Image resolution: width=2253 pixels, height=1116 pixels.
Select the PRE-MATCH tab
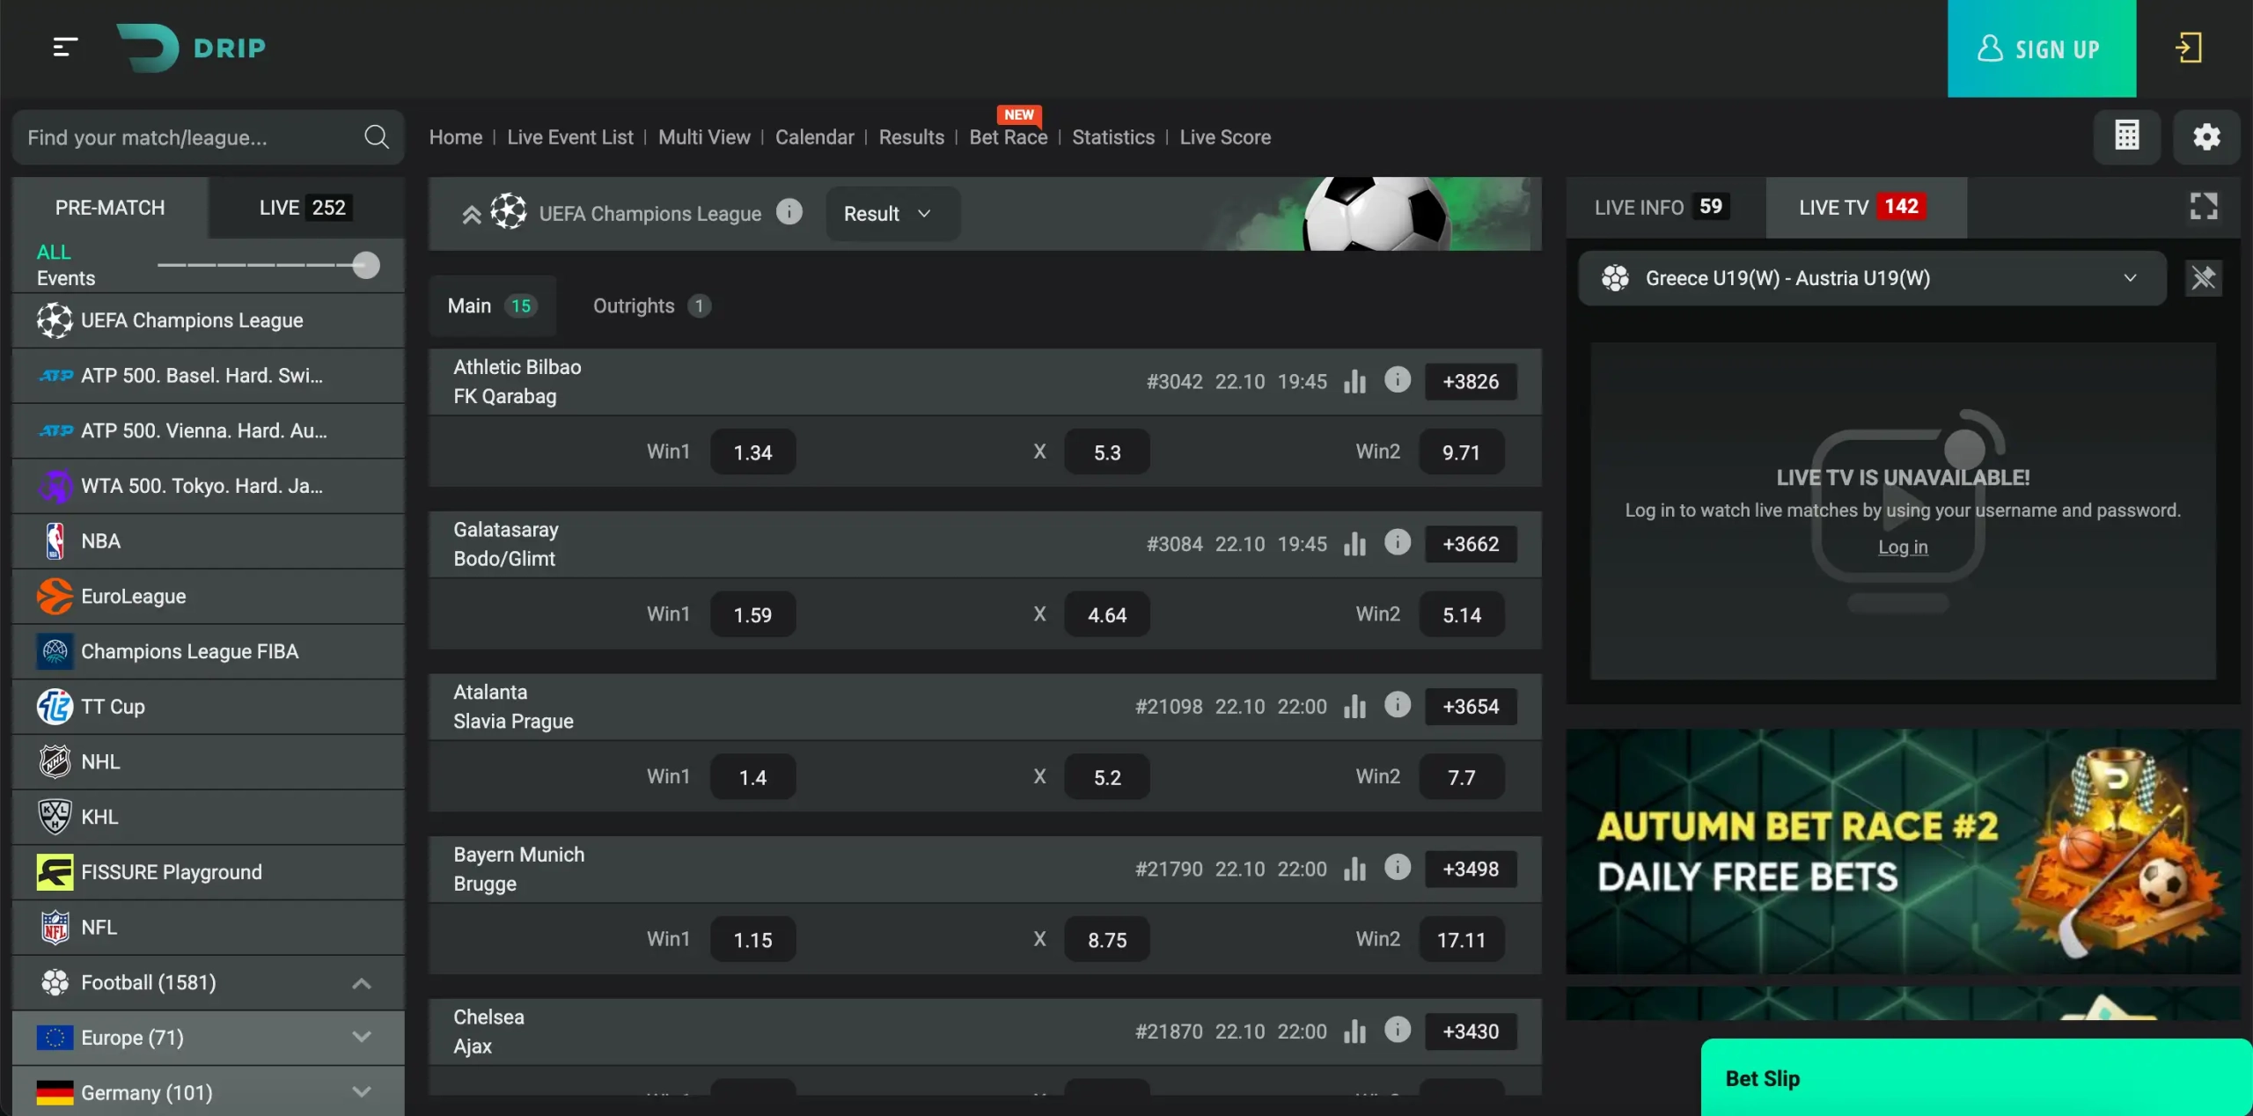click(x=110, y=207)
